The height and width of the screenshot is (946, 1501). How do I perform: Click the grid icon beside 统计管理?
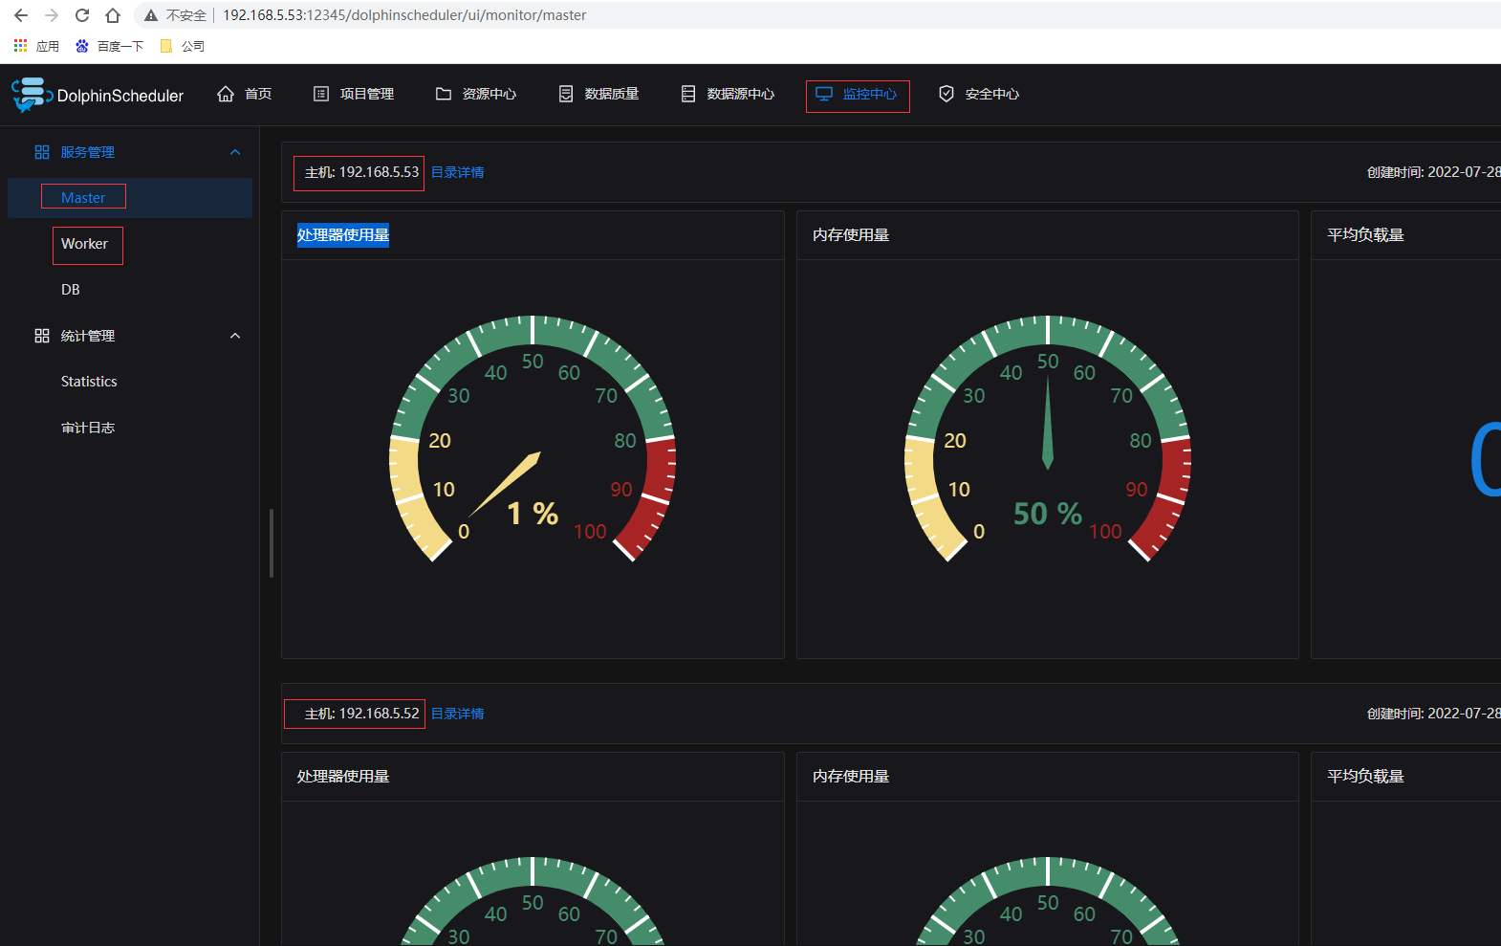[x=42, y=336]
